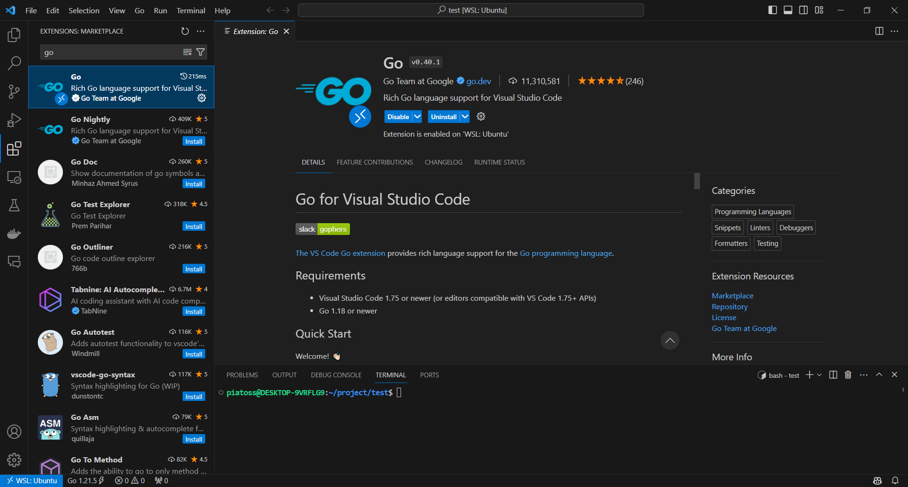Open the Marketplace resource link
Screen dimensions: 908x487
click(x=733, y=296)
